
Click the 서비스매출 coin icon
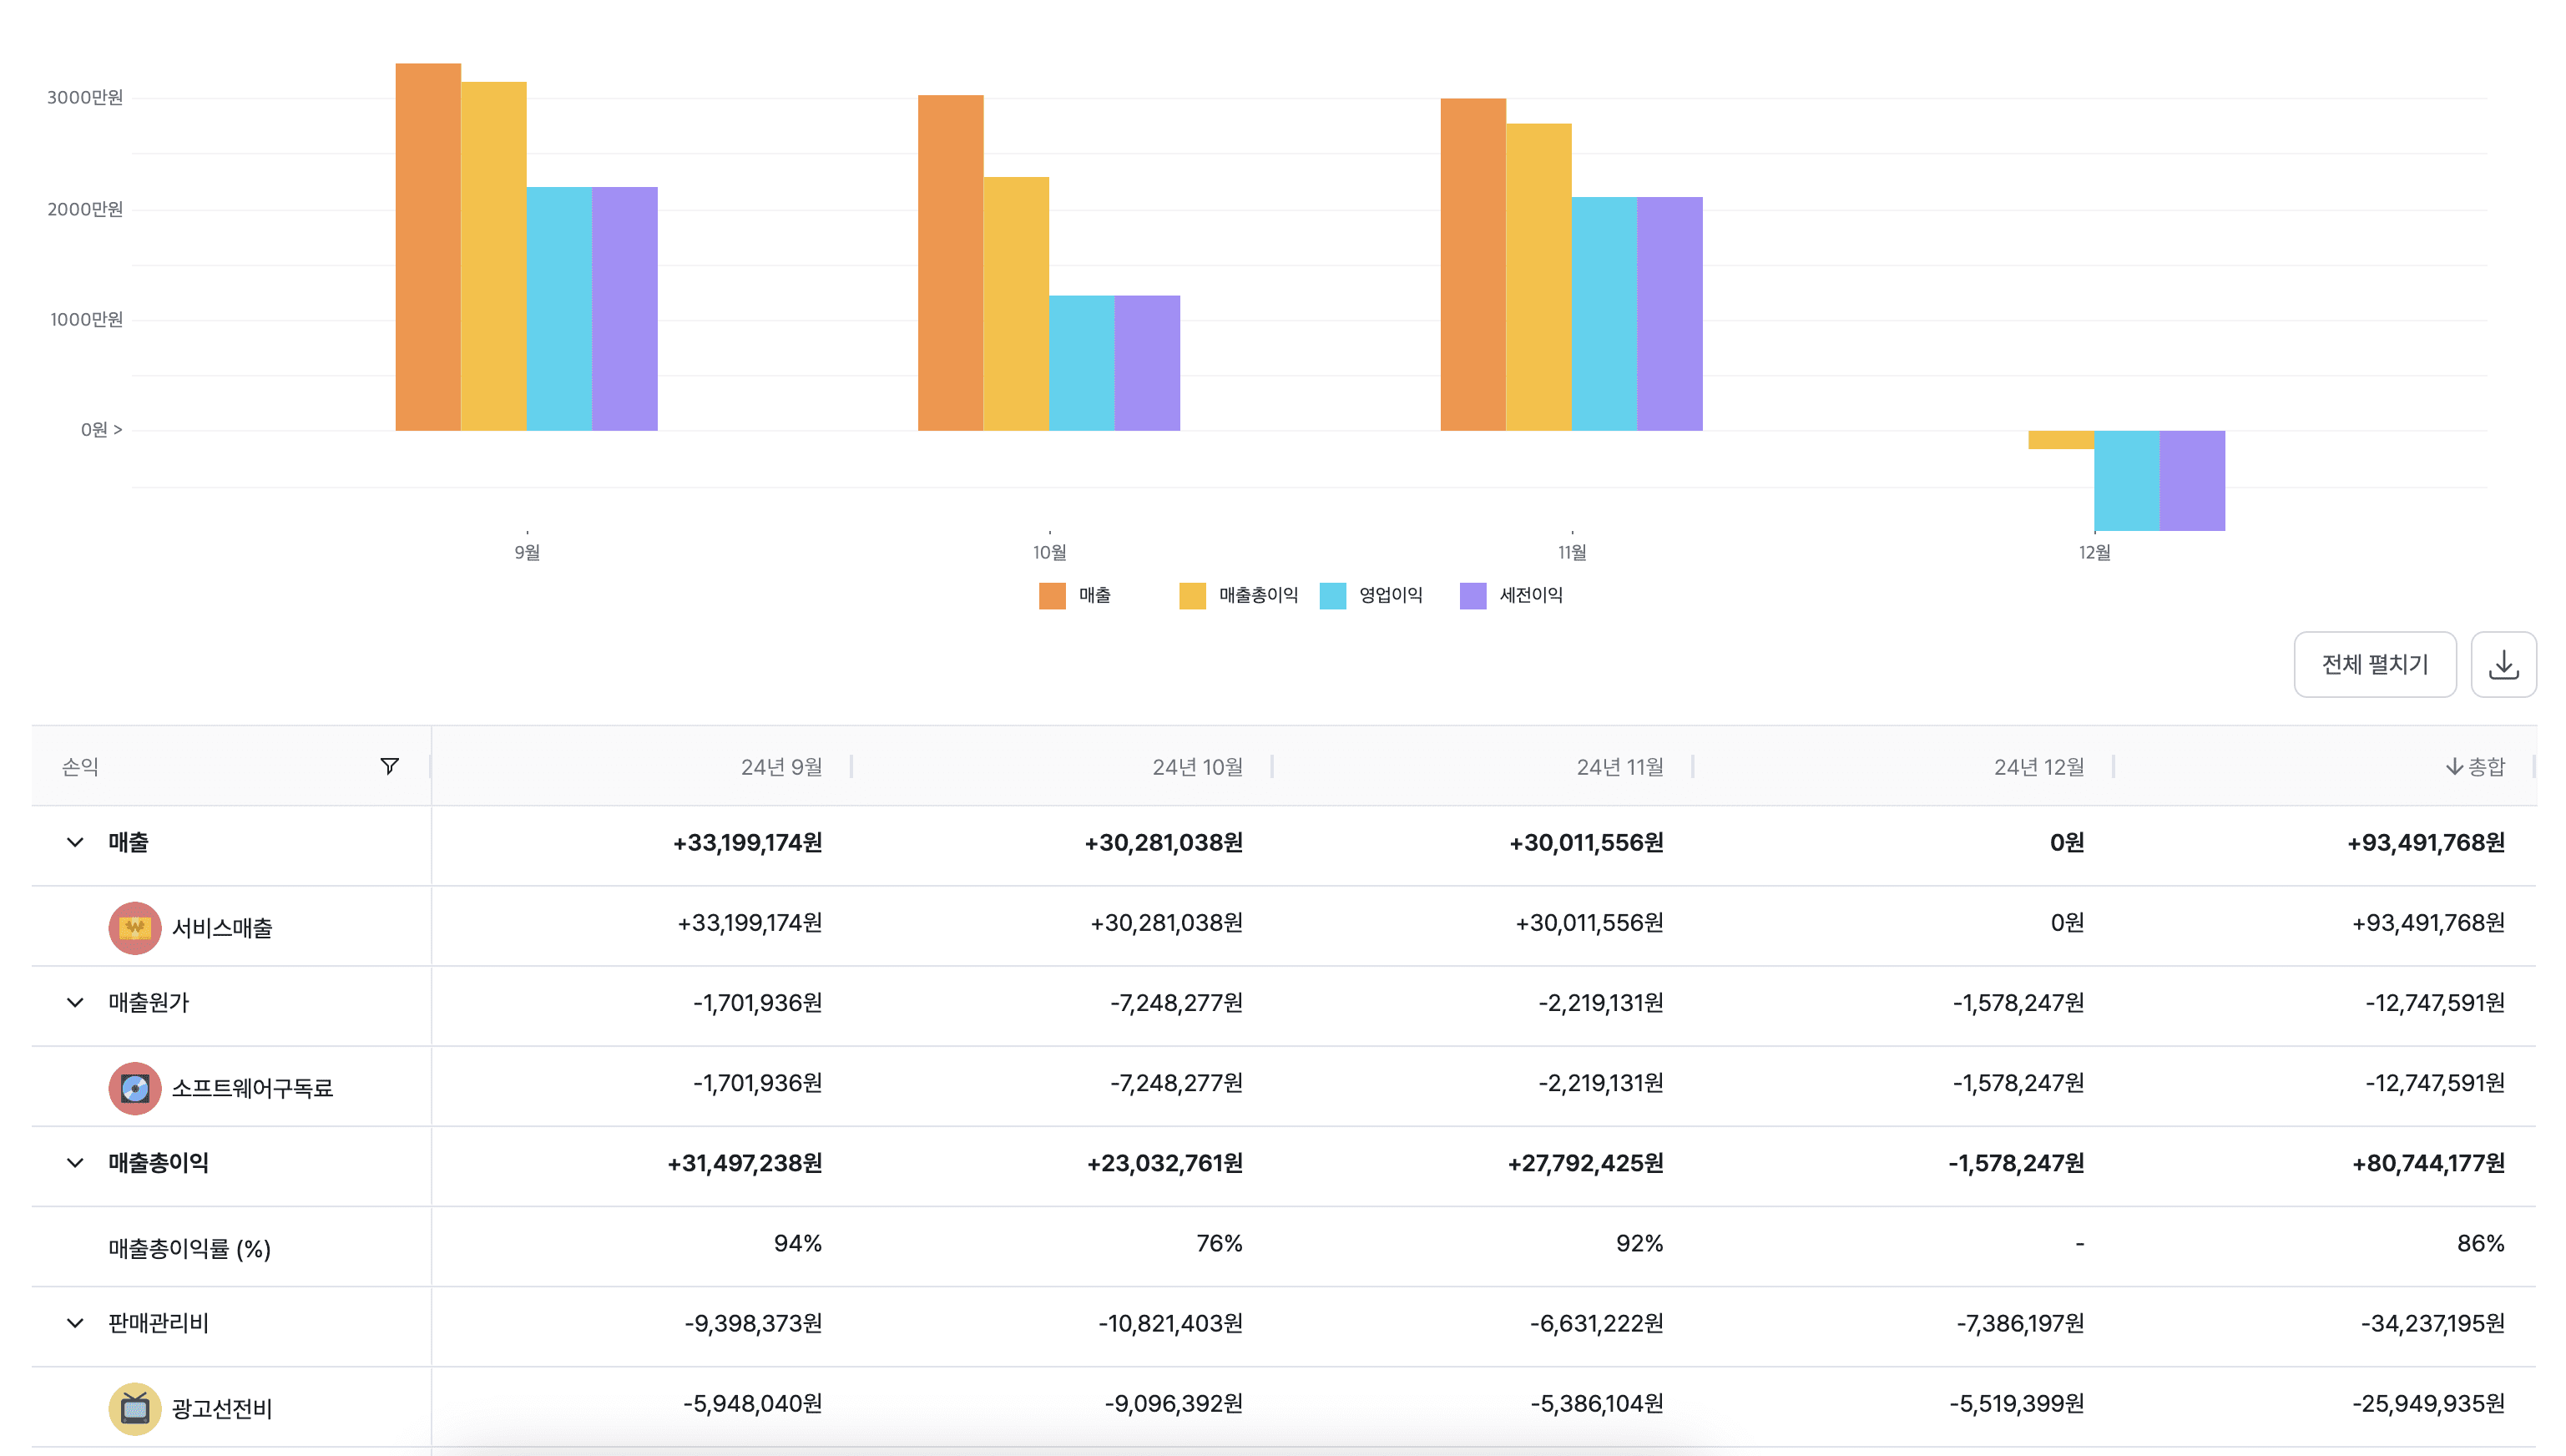135,927
